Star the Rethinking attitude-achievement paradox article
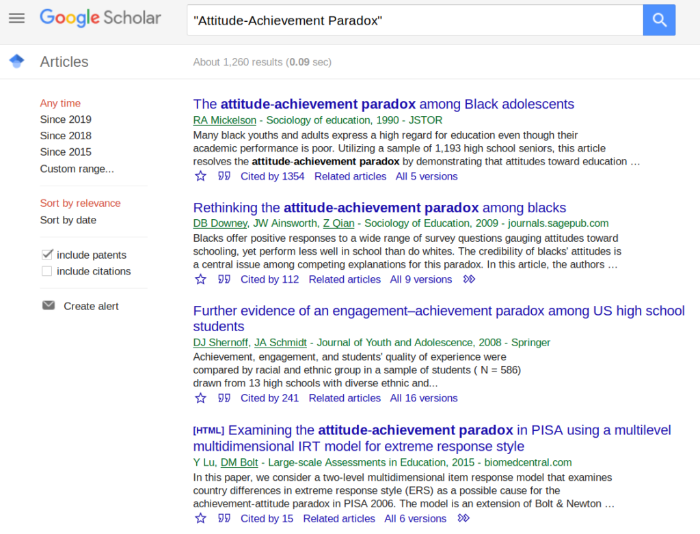This screenshot has height=534, width=700. 200,279
